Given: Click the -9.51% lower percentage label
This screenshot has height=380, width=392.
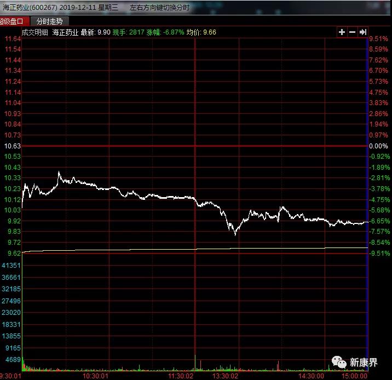Looking at the screenshot, I should (379, 254).
